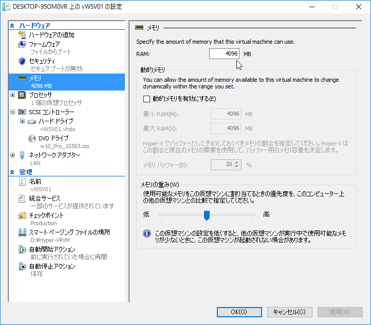Click the 自動停止アクション stop icon
The height and width of the screenshot is (325, 371).
tap(22, 266)
